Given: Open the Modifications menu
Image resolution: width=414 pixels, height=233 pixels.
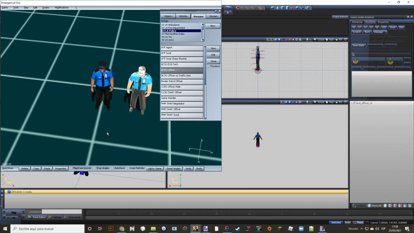Looking at the screenshot, I should coord(62,7).
